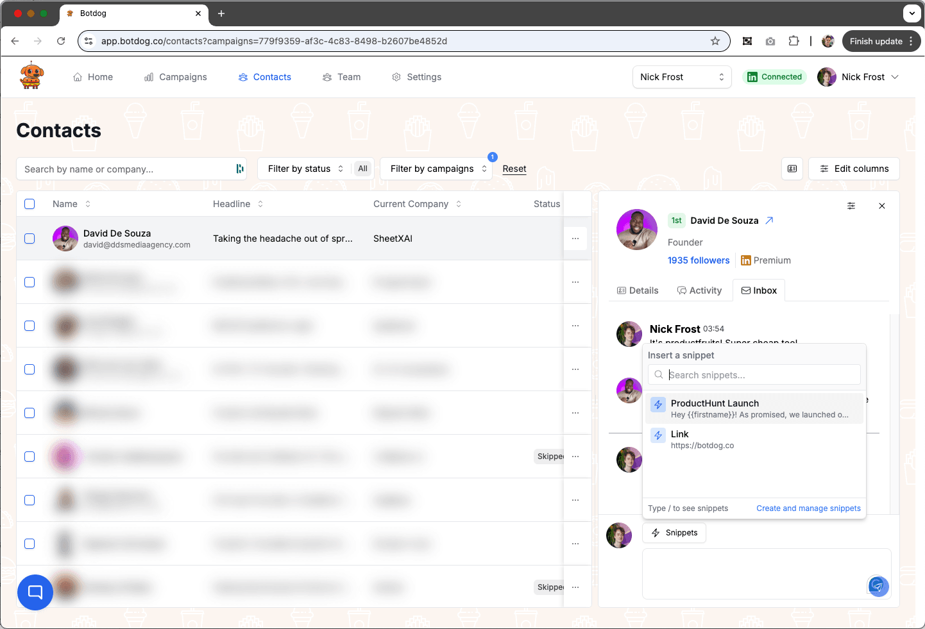Click the lightning icon on the Link snippet
Viewport: 925px width, 629px height.
(x=658, y=435)
